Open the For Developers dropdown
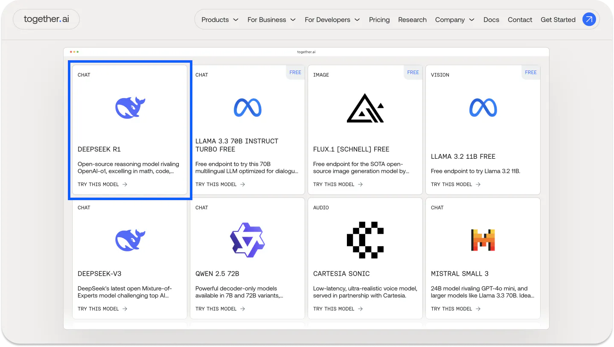614x347 pixels. [x=332, y=20]
